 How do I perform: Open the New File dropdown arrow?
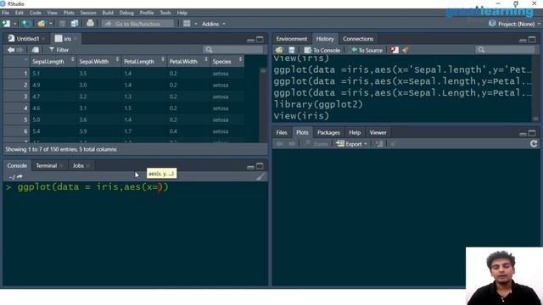click(x=14, y=24)
